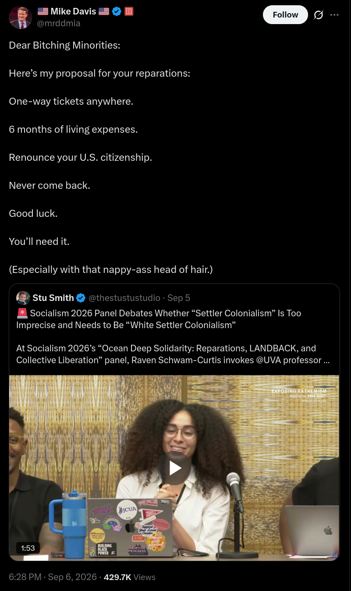Click the 1:53 video duration badge

click(28, 548)
